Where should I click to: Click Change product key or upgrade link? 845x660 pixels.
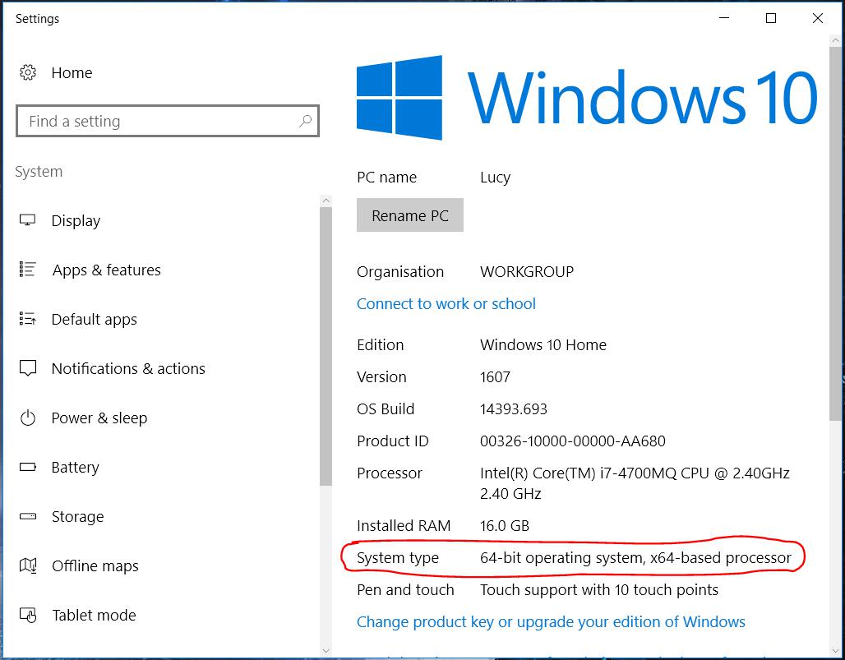(x=551, y=622)
